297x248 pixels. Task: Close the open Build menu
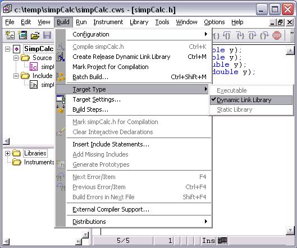(63, 22)
